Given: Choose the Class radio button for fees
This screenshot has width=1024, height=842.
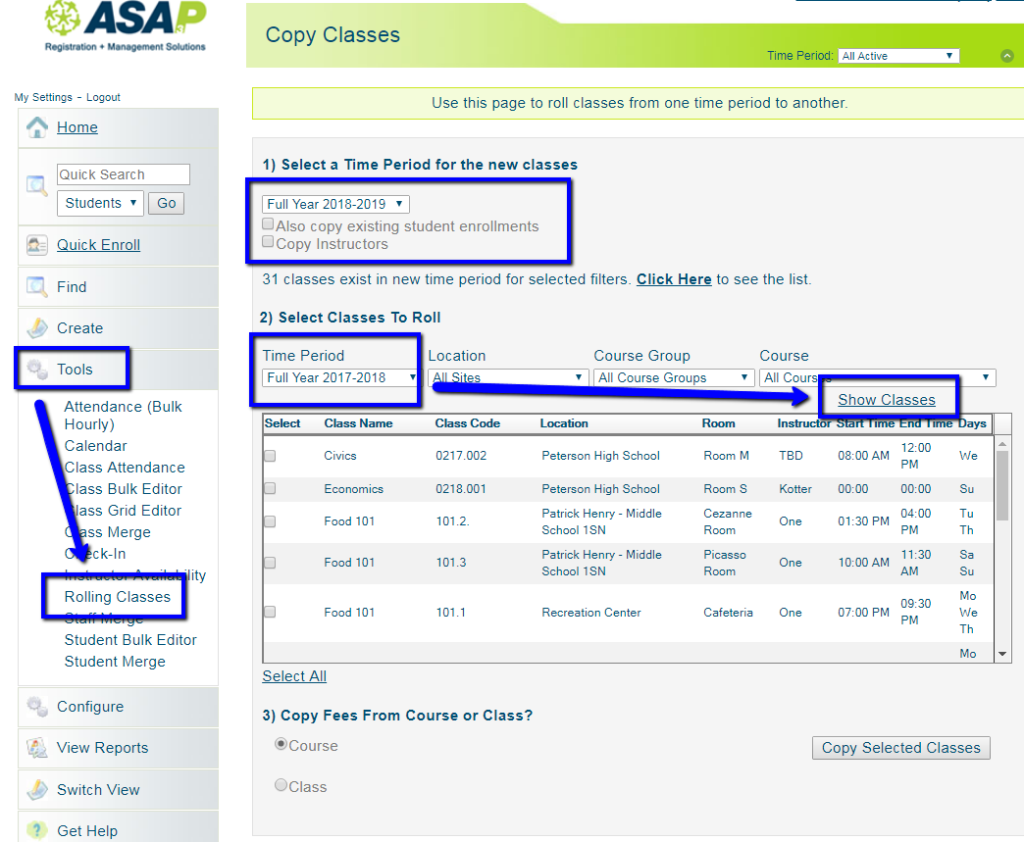Looking at the screenshot, I should [x=282, y=785].
